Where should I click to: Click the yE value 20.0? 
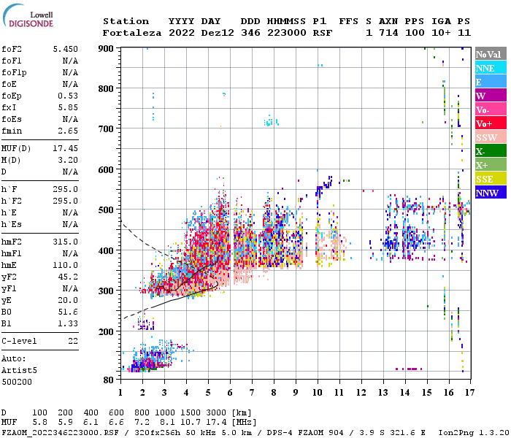coord(68,301)
